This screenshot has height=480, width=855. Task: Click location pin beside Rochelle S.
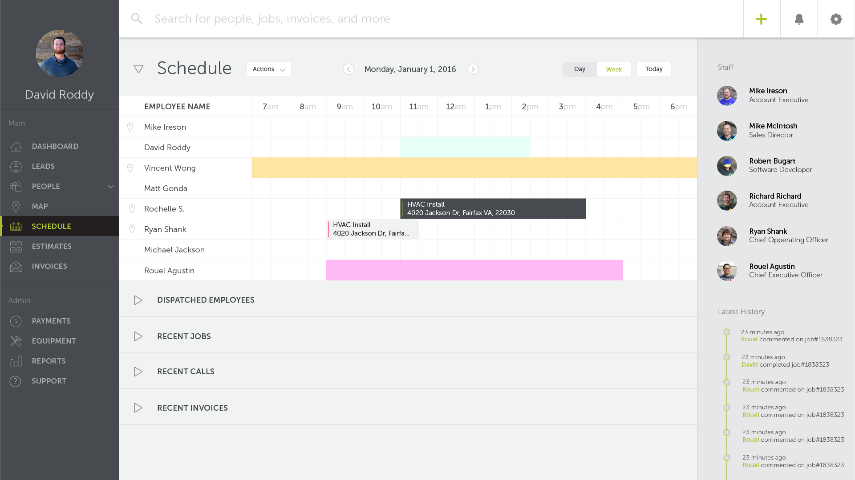[132, 209]
